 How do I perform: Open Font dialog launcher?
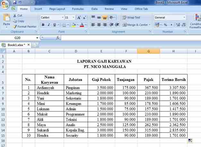click(86, 32)
